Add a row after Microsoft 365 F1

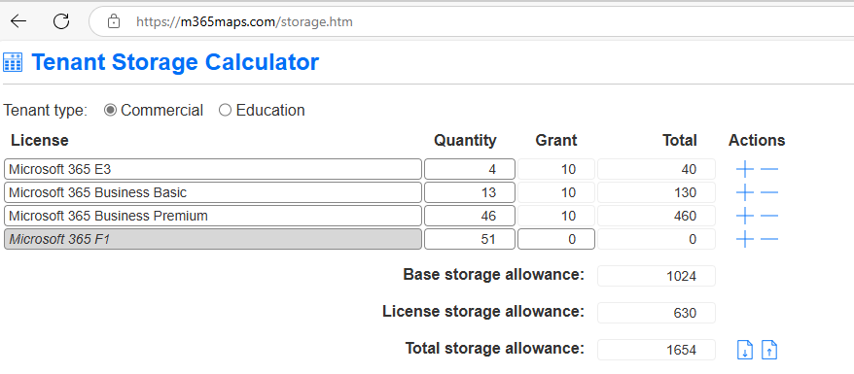[x=744, y=240]
